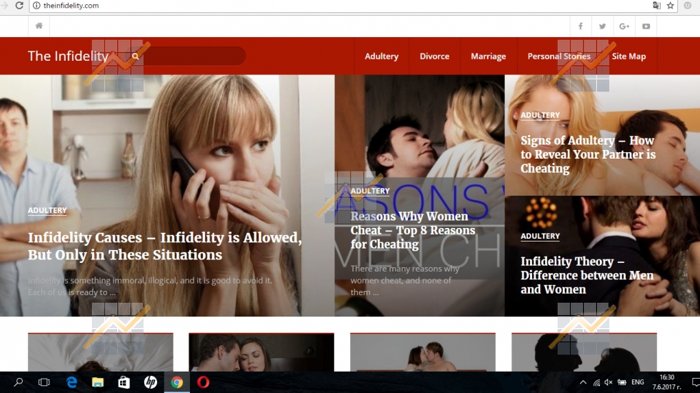700x393 pixels.
Task: Open article Infidelity Causes – Infidelity is Allowed
Action: (164, 246)
